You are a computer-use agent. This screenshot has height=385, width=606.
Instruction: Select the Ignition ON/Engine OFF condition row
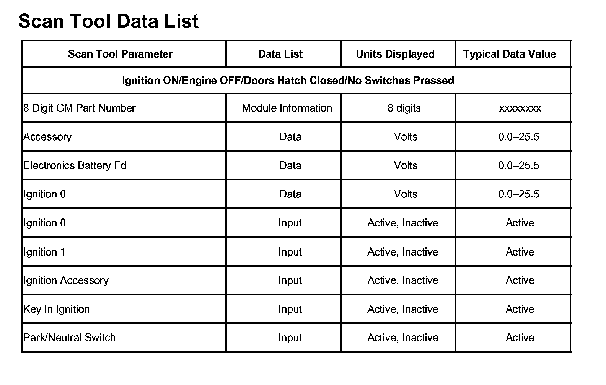click(x=288, y=81)
